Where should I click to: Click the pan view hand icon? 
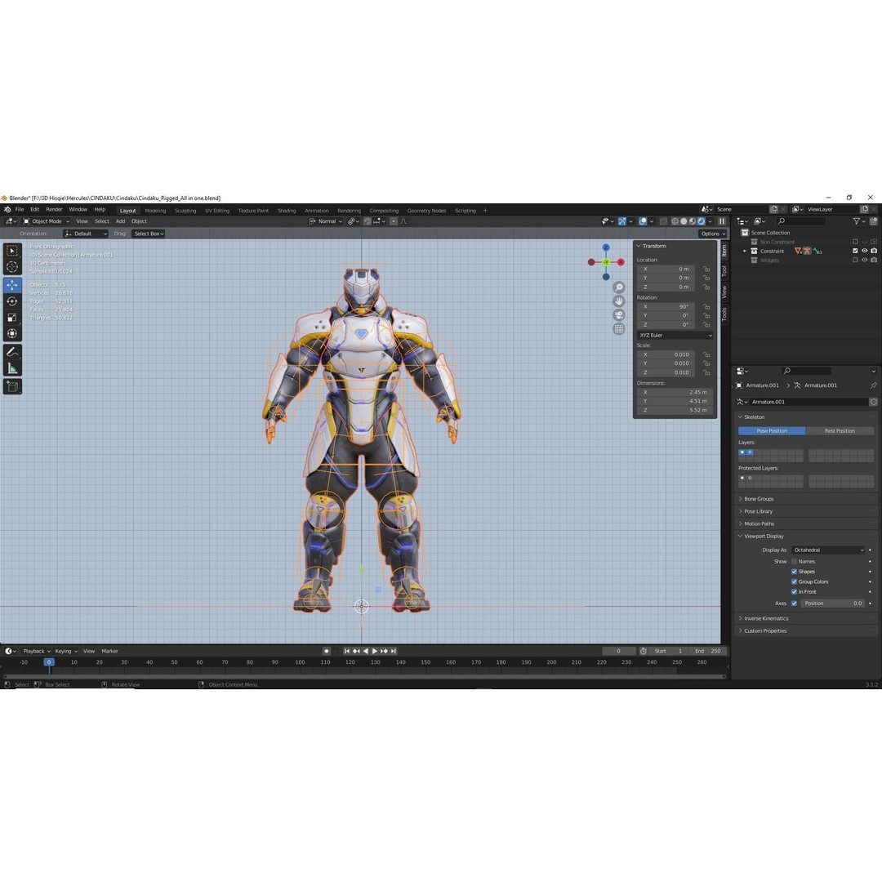[619, 301]
